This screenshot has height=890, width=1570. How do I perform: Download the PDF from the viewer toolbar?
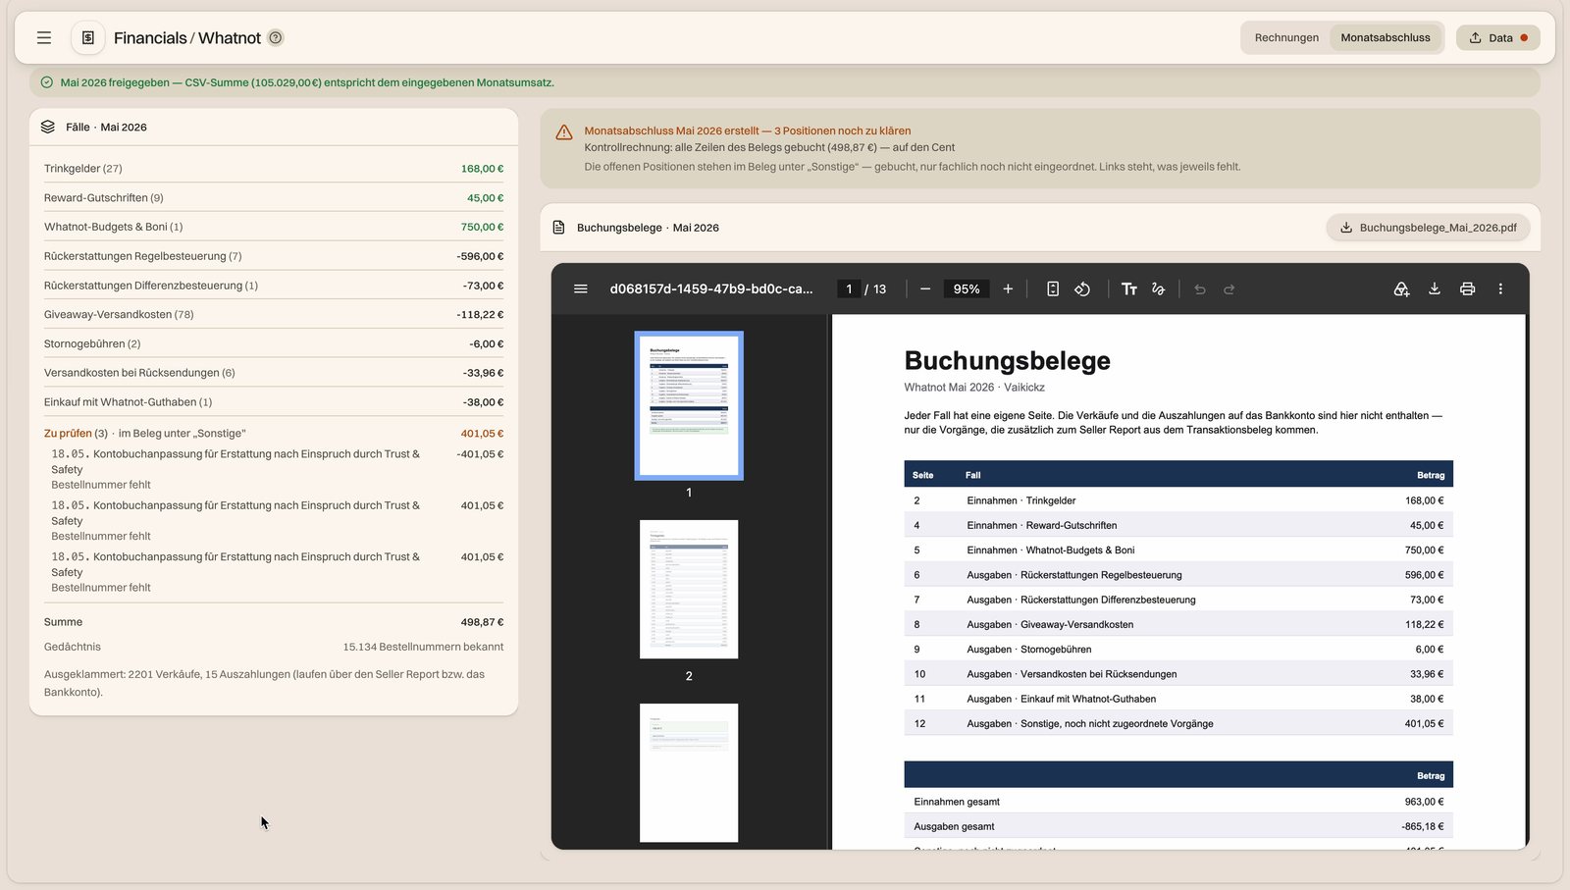click(1435, 288)
